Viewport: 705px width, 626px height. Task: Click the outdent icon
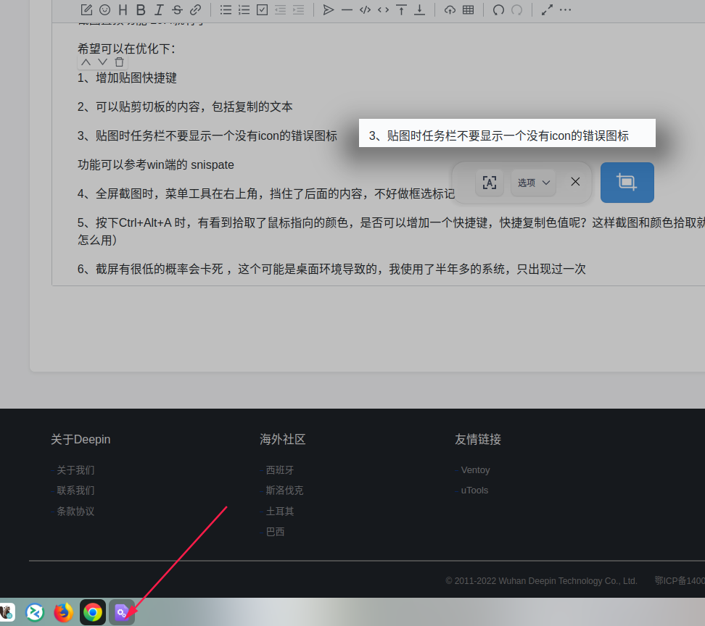pyautogui.click(x=280, y=9)
